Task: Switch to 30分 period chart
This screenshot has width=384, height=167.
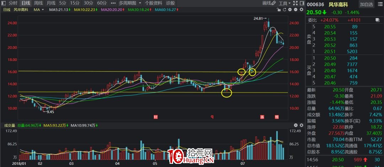Action: [x=88, y=3]
